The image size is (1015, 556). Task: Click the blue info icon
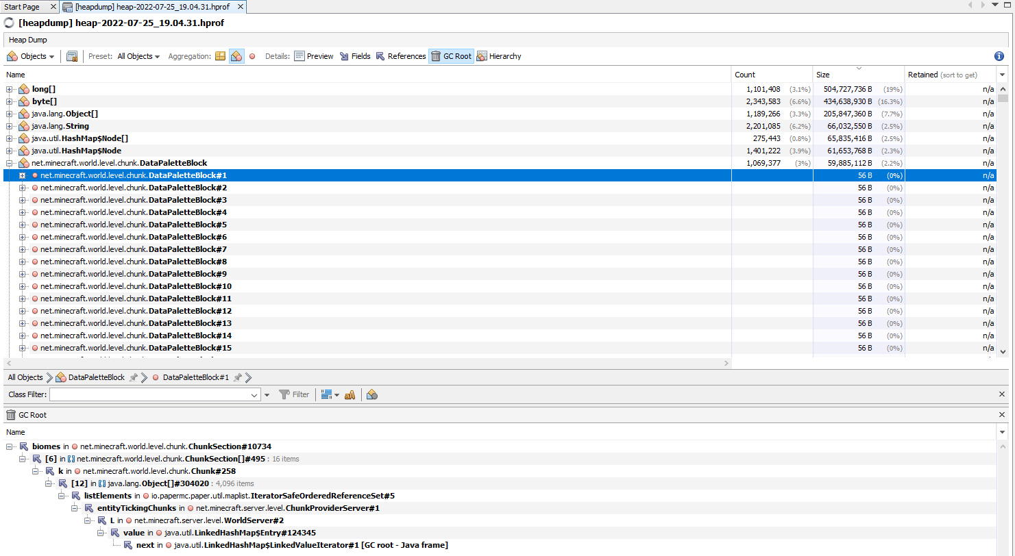(999, 56)
